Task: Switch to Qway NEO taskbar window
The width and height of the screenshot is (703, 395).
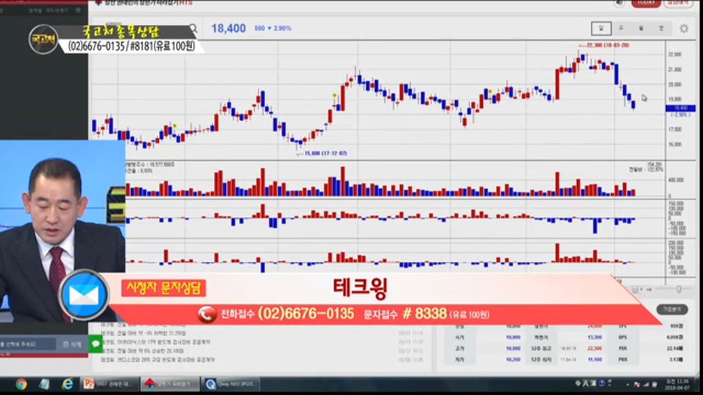Action: point(230,384)
